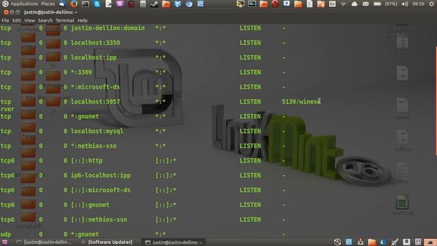This screenshot has width=437, height=246.
Task: Click the spreadsheet file icon on desktop
Action: tap(402, 202)
